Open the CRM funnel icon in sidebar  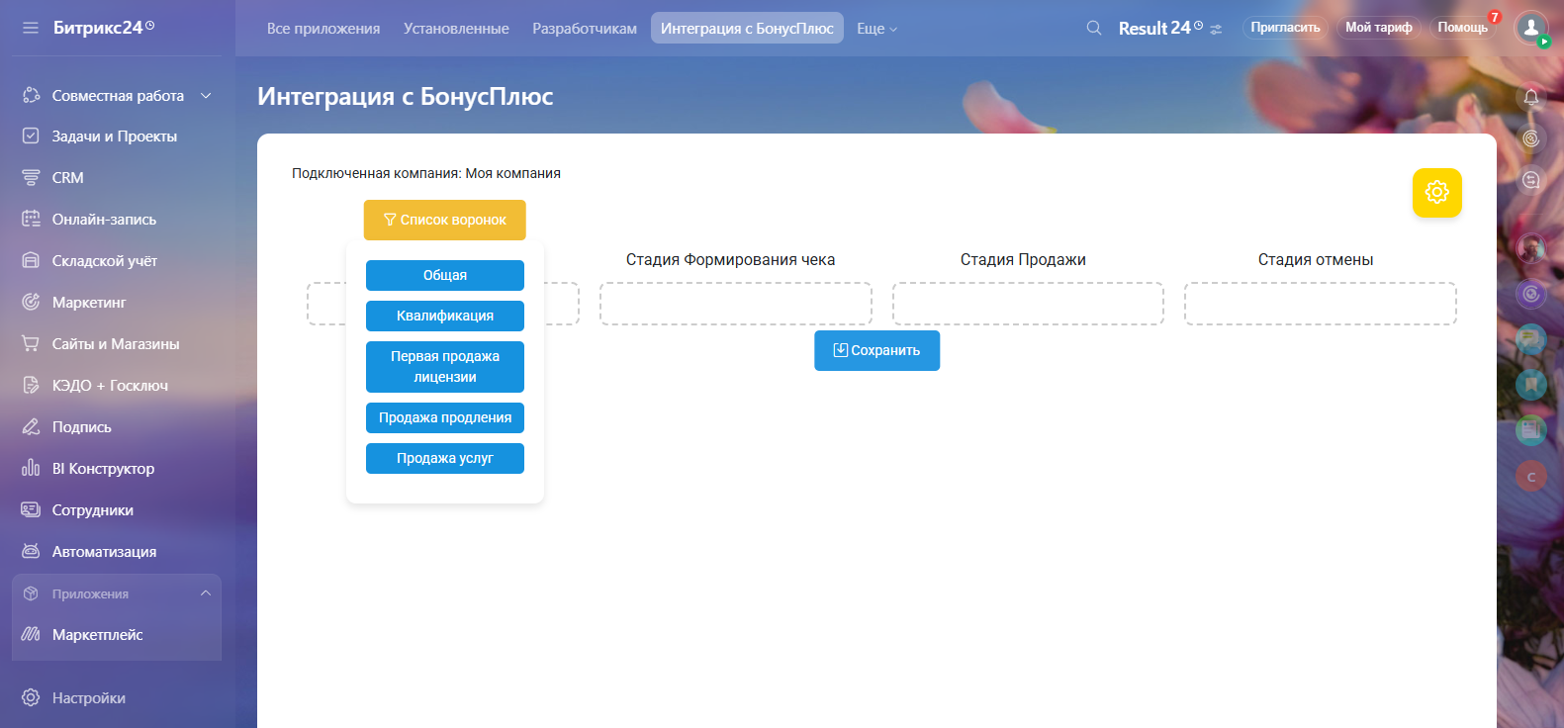pos(31,177)
